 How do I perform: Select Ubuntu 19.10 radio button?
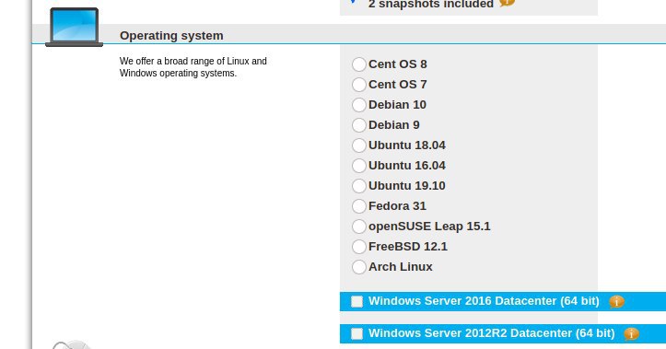pyautogui.click(x=359, y=186)
